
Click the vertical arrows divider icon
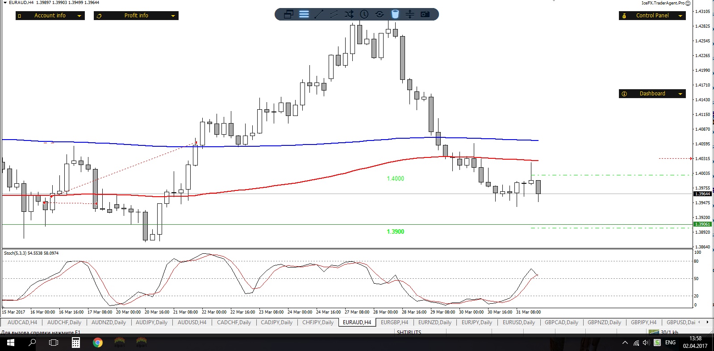410,14
